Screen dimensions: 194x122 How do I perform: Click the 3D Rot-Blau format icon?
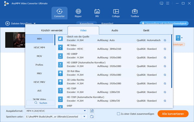[60, 73]
